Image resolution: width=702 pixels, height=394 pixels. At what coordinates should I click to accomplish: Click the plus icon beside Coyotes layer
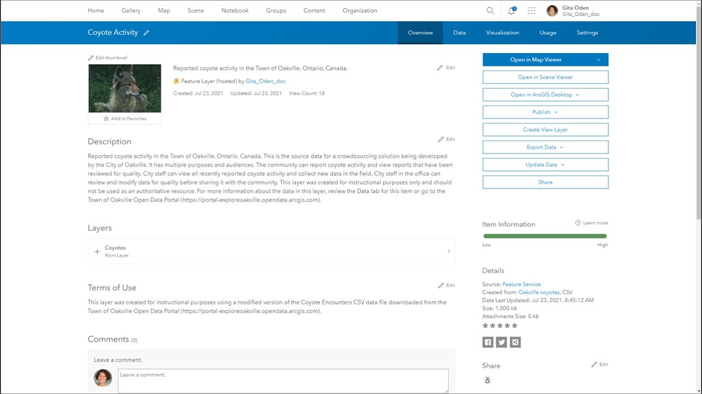pos(97,252)
